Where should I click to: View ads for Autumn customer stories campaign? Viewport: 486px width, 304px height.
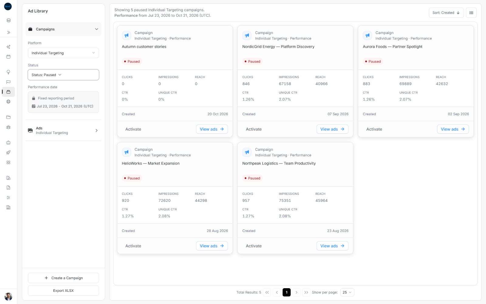click(x=212, y=129)
